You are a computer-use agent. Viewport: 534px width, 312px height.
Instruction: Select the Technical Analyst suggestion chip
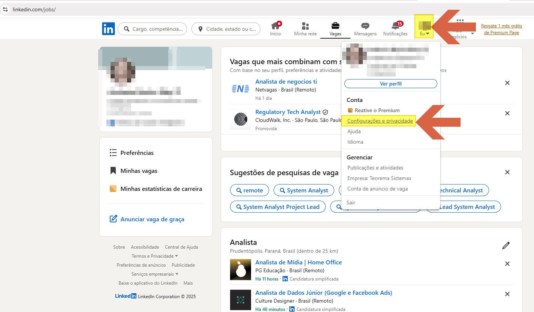coord(464,190)
